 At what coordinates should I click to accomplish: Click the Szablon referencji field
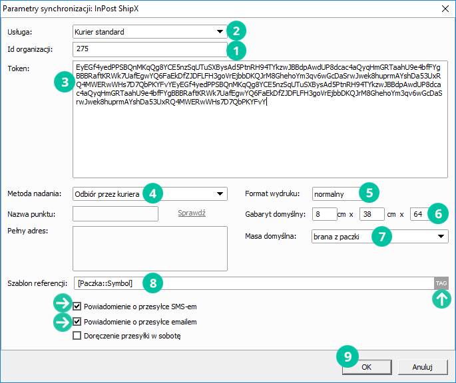click(x=254, y=283)
